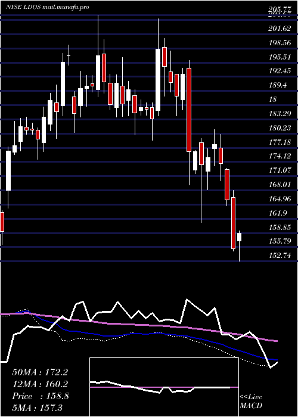Click the 192.45 price axis label
Image resolution: width=298 pixels, height=417 pixels.
point(280,71)
